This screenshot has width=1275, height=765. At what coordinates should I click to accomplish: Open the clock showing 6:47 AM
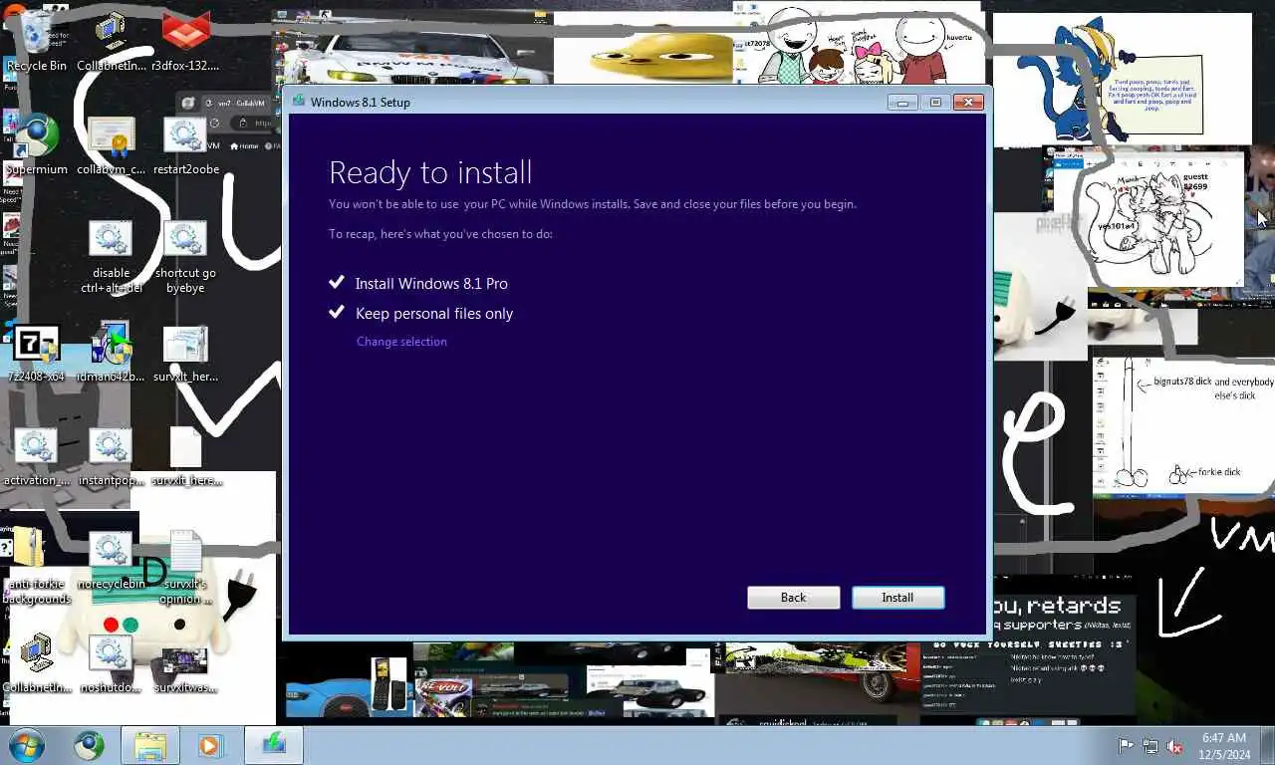(x=1224, y=745)
